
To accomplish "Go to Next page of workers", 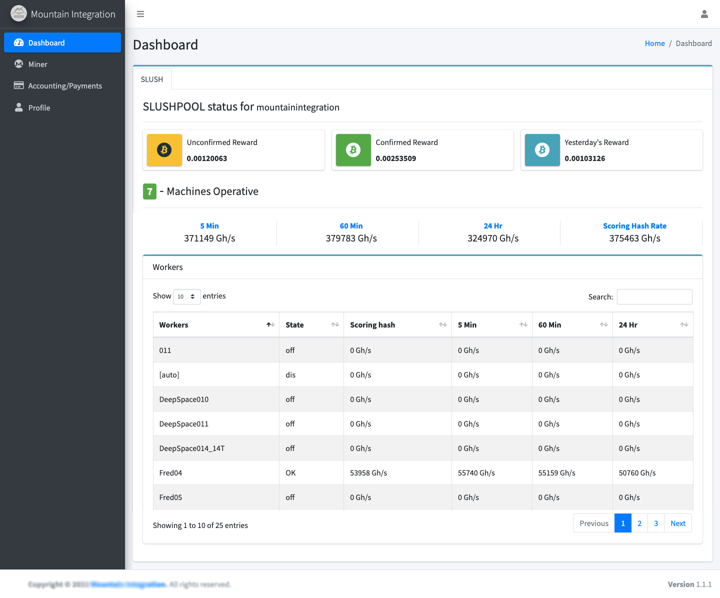I will (678, 523).
